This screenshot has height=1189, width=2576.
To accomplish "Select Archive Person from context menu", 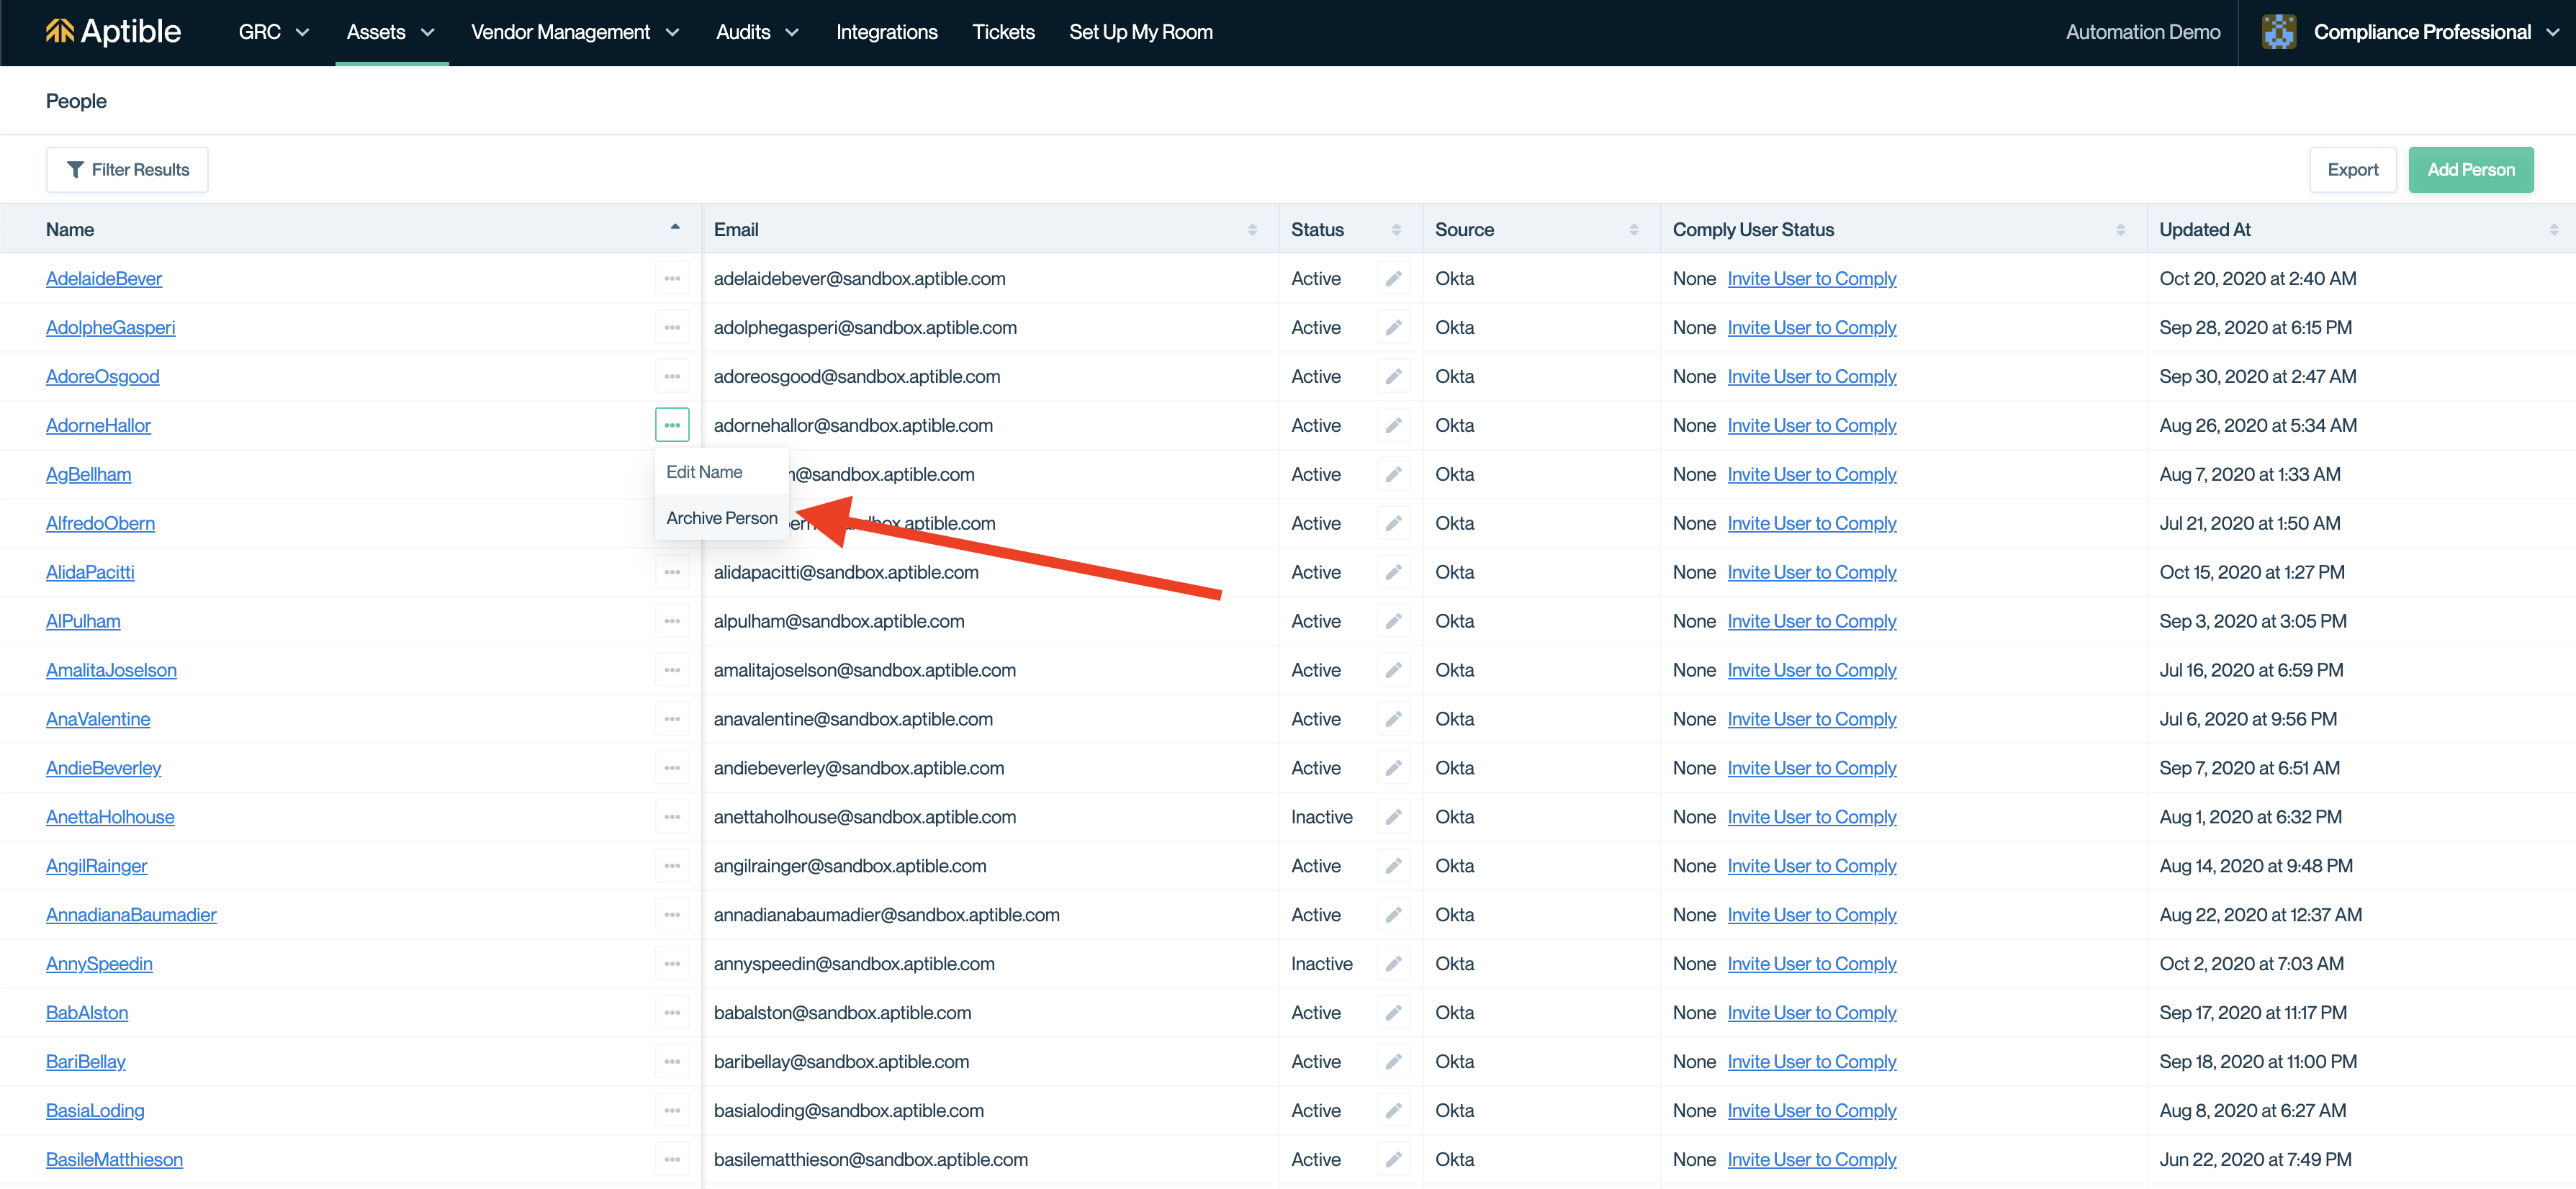I will (721, 518).
